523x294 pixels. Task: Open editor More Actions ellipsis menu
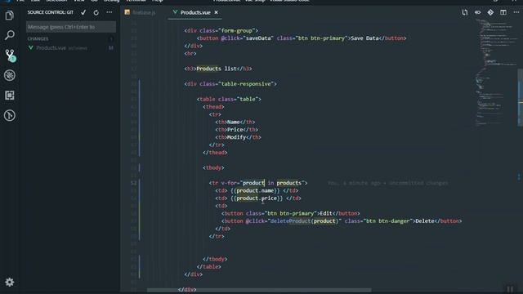[516, 12]
